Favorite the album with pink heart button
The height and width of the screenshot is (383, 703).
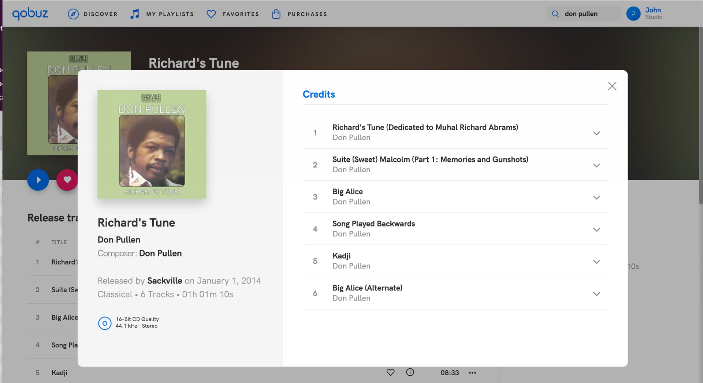67,180
